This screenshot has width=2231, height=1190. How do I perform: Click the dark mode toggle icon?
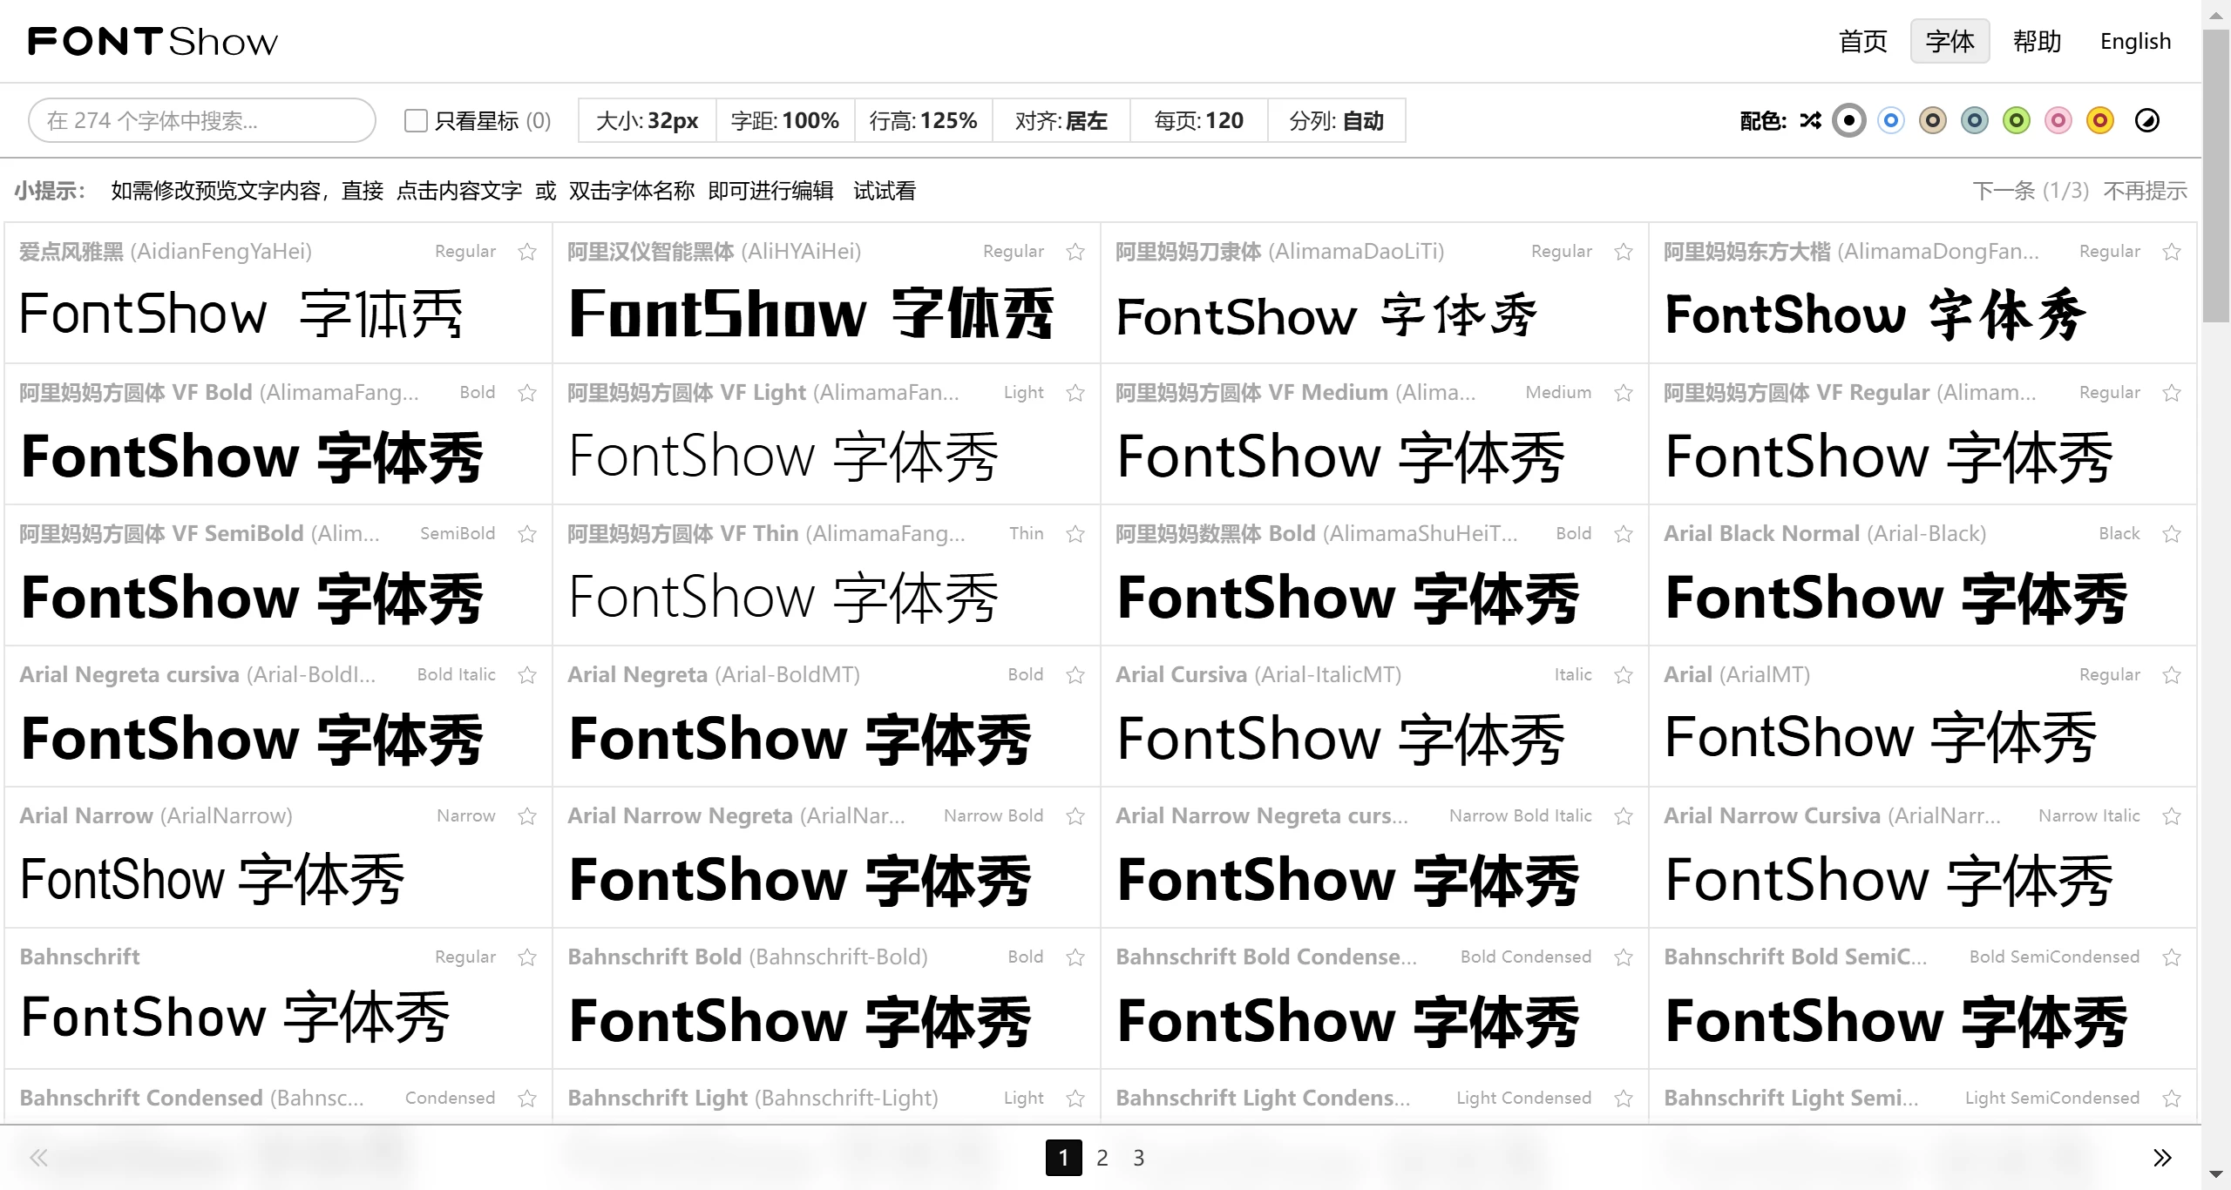2147,121
